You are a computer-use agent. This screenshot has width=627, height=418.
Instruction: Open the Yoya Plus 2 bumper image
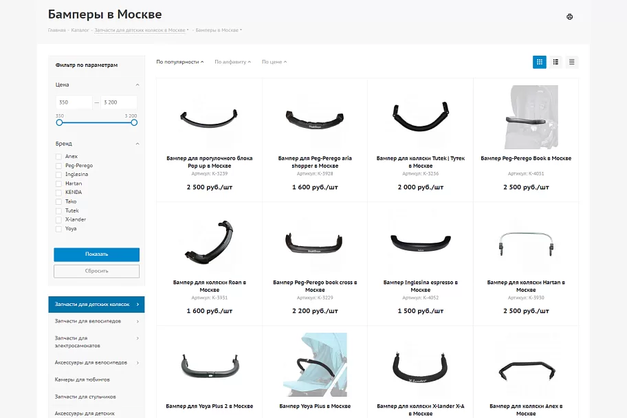tap(210, 366)
